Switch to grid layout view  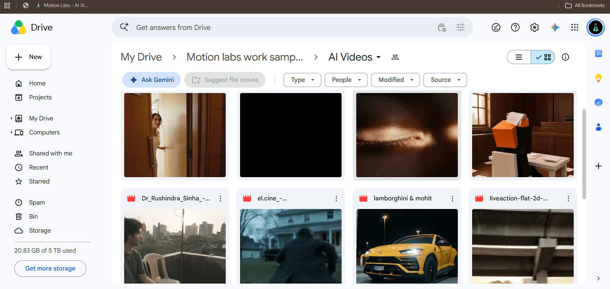pyautogui.click(x=543, y=57)
